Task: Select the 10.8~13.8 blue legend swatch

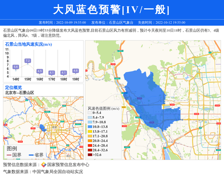Action: [90, 127]
